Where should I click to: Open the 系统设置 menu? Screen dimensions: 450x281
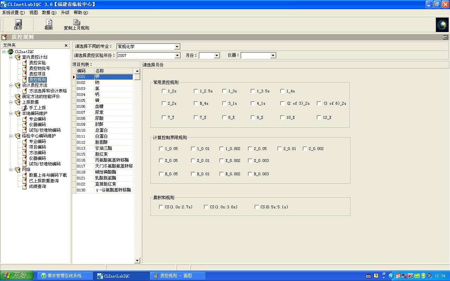point(13,13)
